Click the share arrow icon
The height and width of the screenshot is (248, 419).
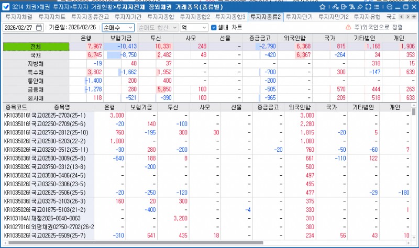[360, 7]
